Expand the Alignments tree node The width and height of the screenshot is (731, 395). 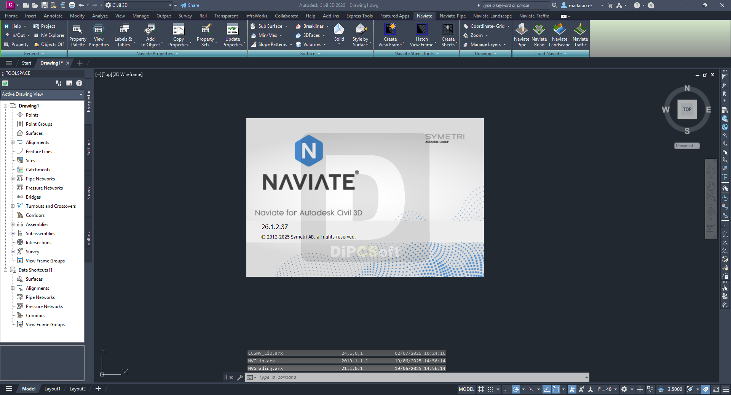tap(13, 142)
